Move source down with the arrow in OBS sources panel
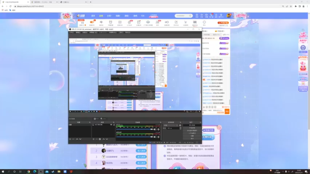Screen dimensions: 310x174 click(107, 139)
